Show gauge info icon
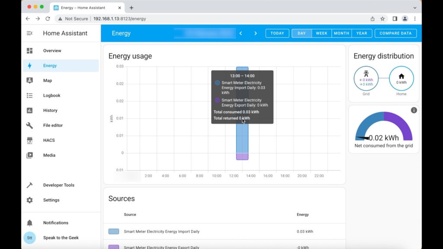The height and width of the screenshot is (249, 443). (x=414, y=110)
